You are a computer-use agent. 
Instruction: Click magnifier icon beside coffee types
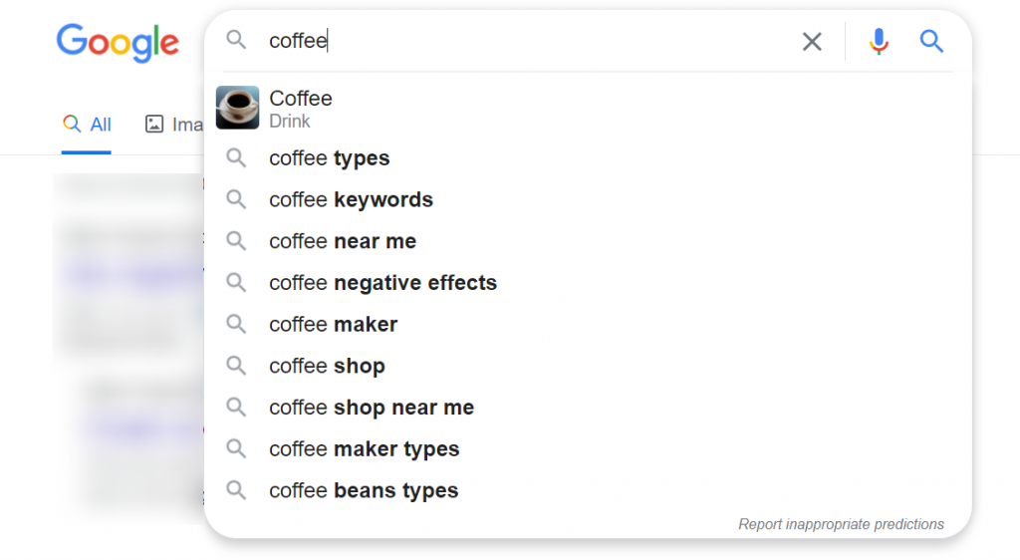pos(236,158)
